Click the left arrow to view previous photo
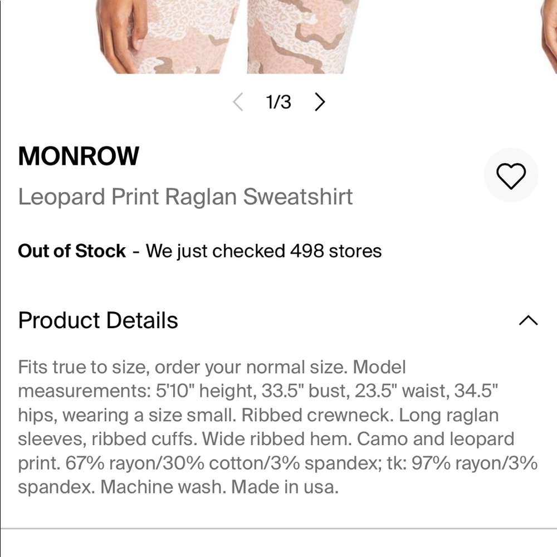 (x=238, y=102)
